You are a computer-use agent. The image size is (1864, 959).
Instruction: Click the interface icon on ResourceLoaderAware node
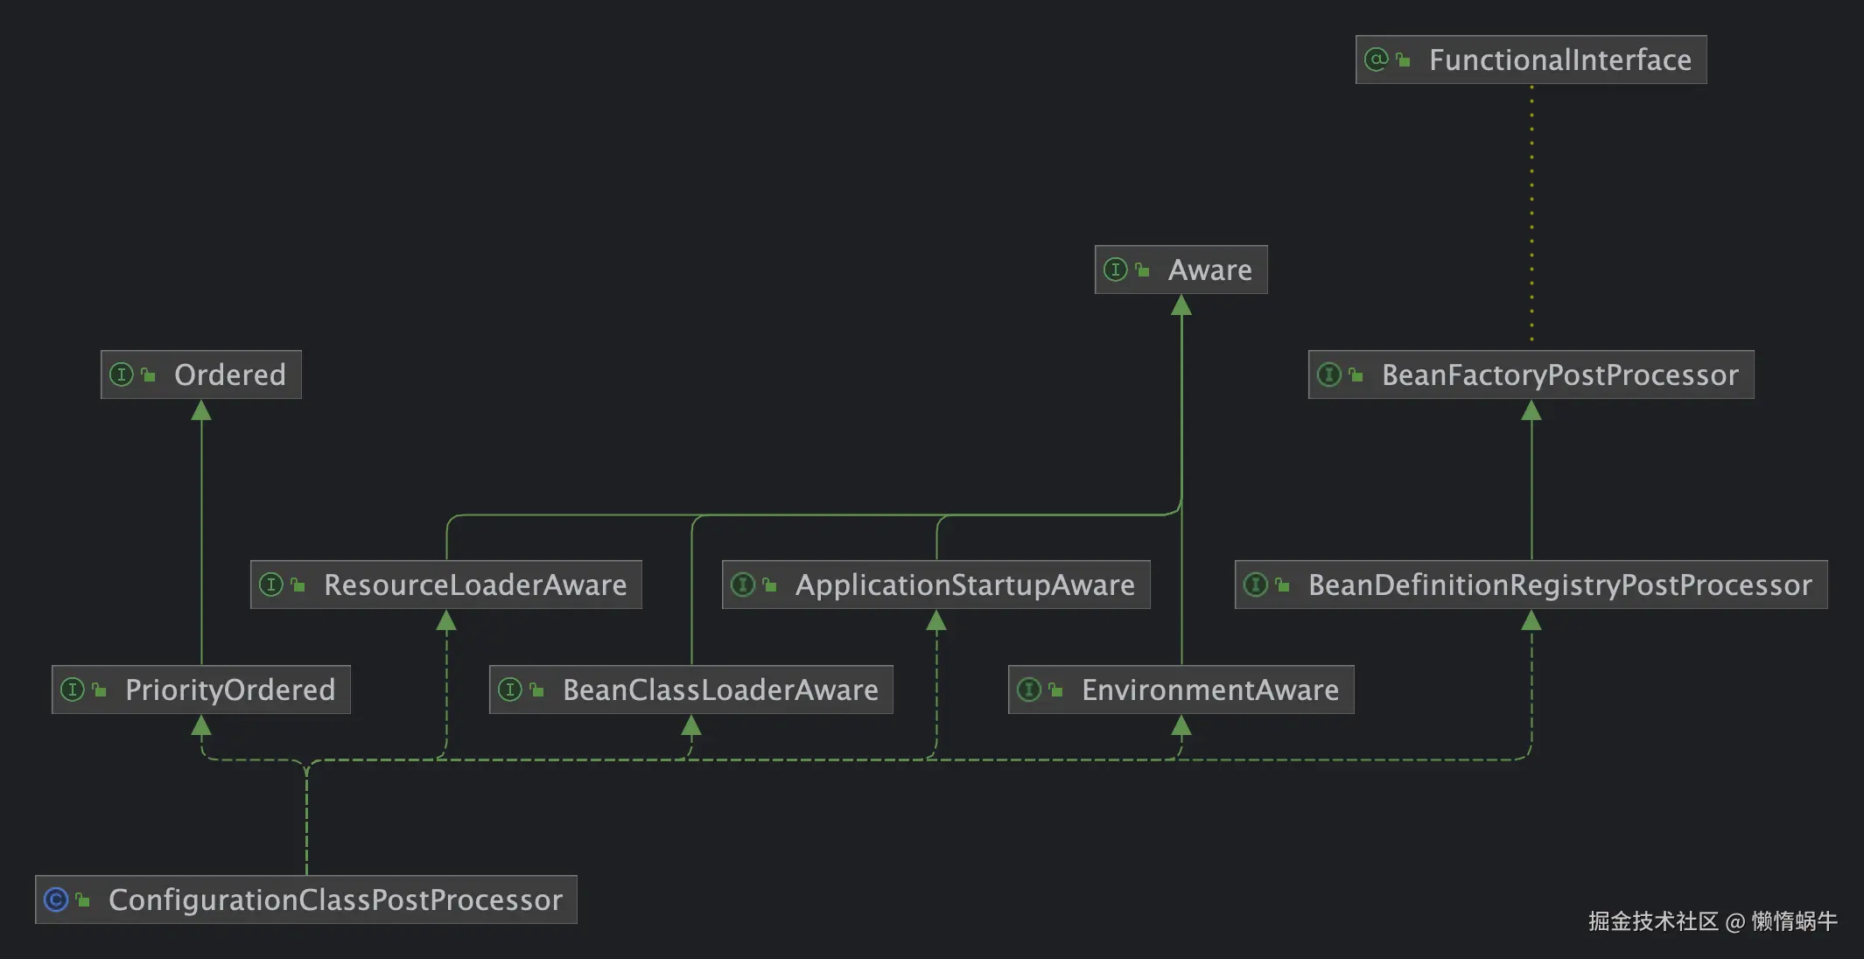click(x=270, y=584)
